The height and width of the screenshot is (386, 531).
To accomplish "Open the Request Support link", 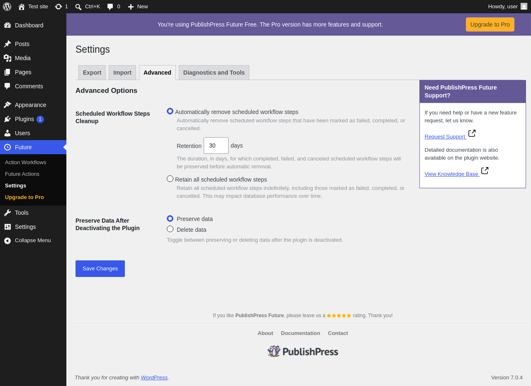I will tap(445, 137).
